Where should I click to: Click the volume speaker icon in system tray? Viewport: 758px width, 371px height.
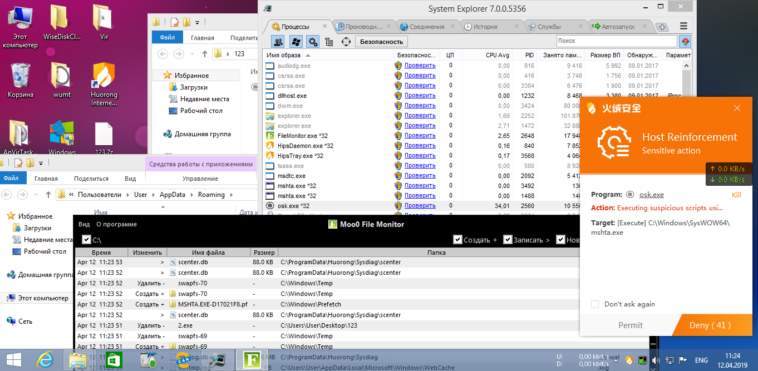coord(657,360)
